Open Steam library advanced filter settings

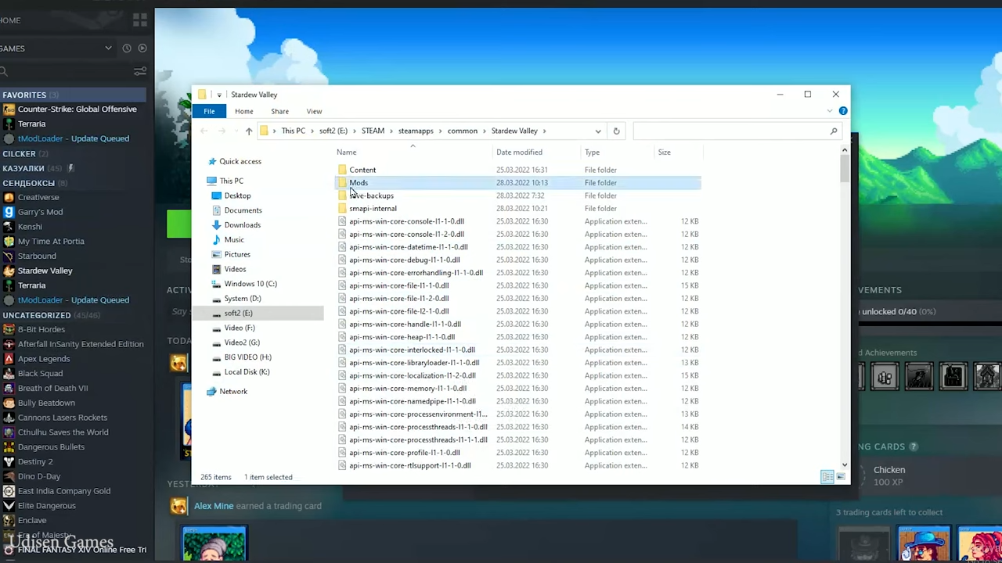click(140, 72)
